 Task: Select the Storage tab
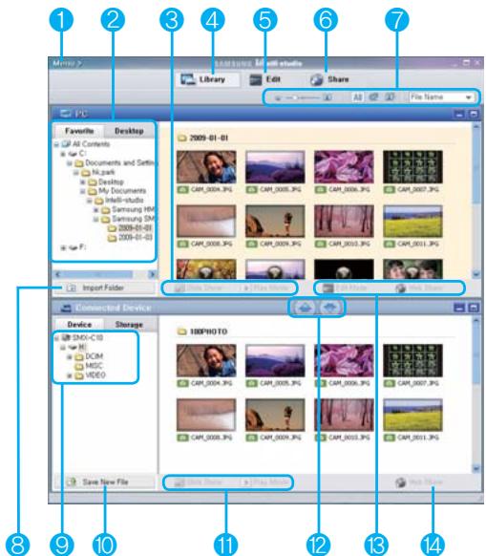click(x=129, y=325)
